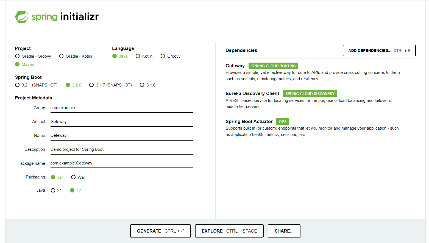Choose Gradle - Kotlin as project type

pyautogui.click(x=61, y=56)
